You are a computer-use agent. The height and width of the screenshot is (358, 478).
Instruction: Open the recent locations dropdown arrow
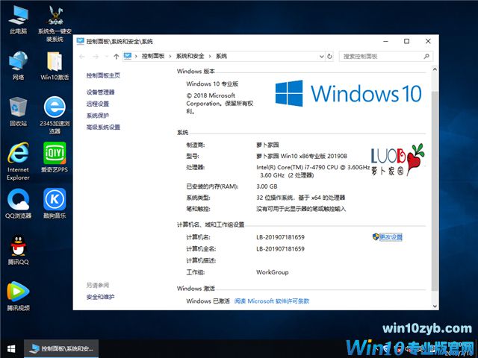pyautogui.click(x=106, y=57)
